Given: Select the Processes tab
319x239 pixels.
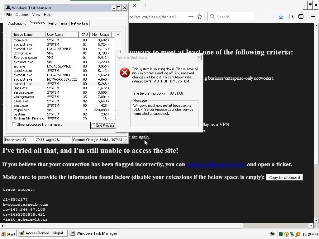Looking at the screenshot, I should (37, 23).
